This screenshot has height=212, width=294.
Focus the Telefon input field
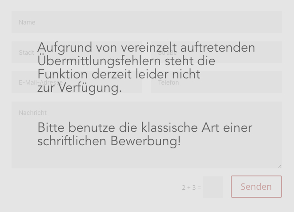tap(216, 82)
